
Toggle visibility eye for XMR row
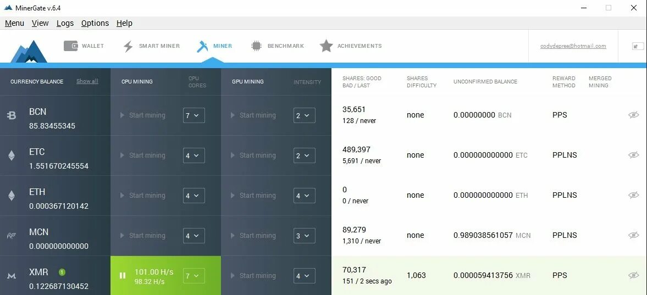[x=633, y=275]
